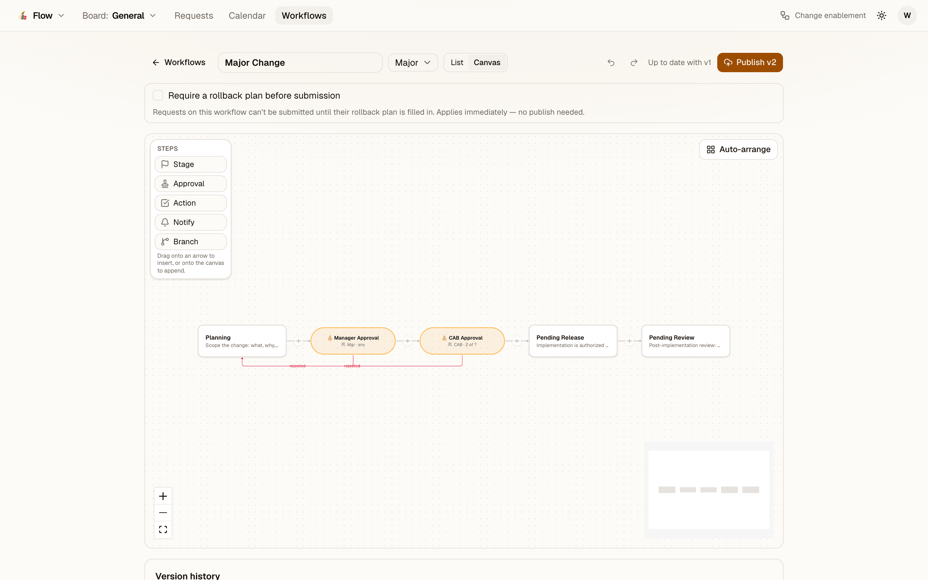This screenshot has width=928, height=580.
Task: Fit the canvas view to screen
Action: [163, 529]
